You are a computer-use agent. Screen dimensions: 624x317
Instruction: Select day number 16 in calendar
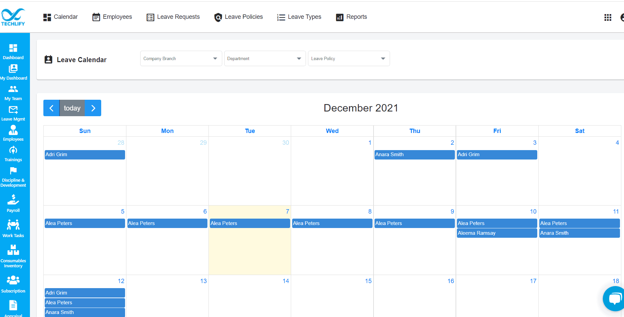[x=451, y=281]
